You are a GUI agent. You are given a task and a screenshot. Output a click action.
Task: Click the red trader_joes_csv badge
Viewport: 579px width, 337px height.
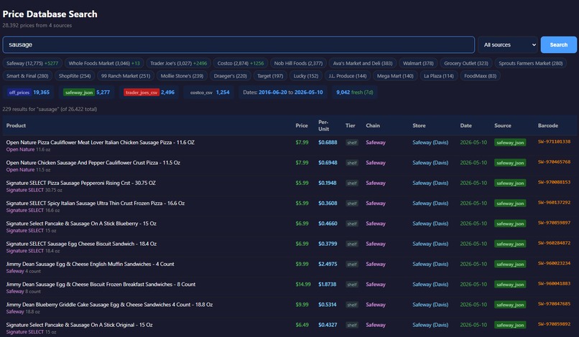coord(142,92)
